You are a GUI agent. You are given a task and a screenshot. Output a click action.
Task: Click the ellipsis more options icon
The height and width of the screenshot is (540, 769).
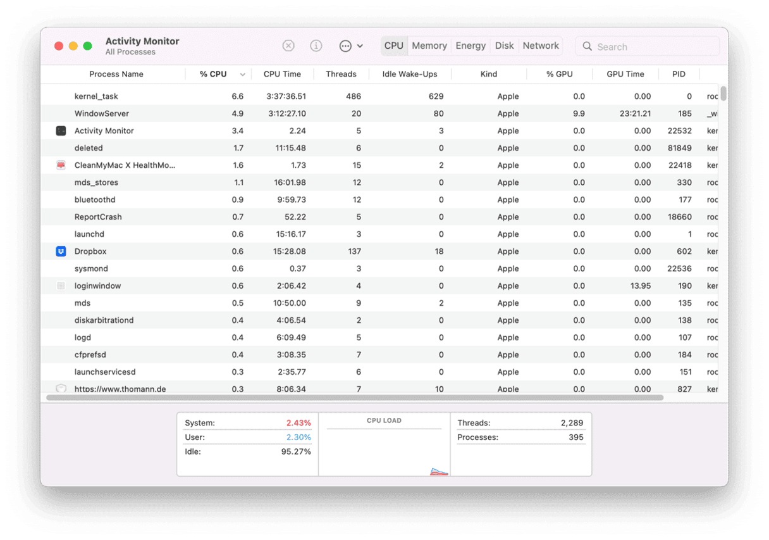pos(345,46)
